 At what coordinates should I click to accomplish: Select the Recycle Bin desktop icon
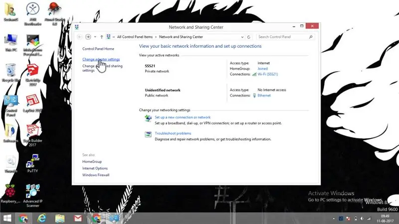pos(10,73)
